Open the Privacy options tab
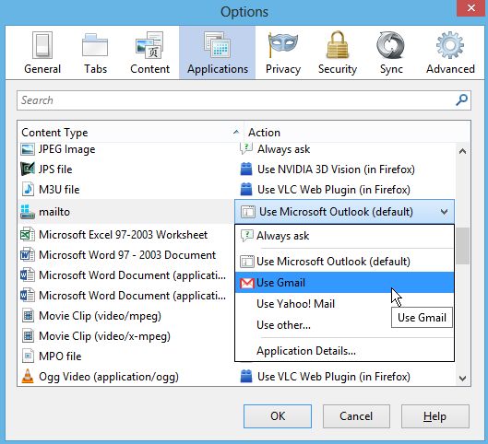 coord(283,53)
